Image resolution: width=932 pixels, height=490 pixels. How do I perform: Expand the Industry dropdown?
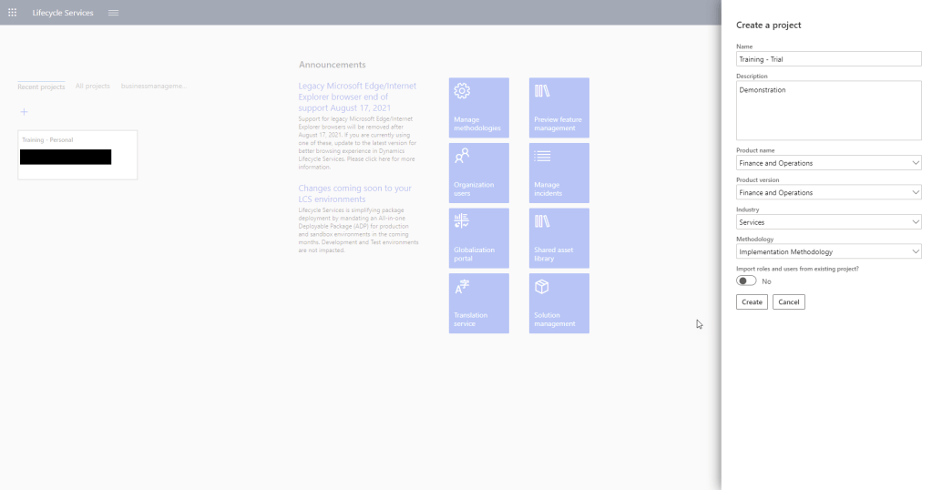pyautogui.click(x=828, y=222)
